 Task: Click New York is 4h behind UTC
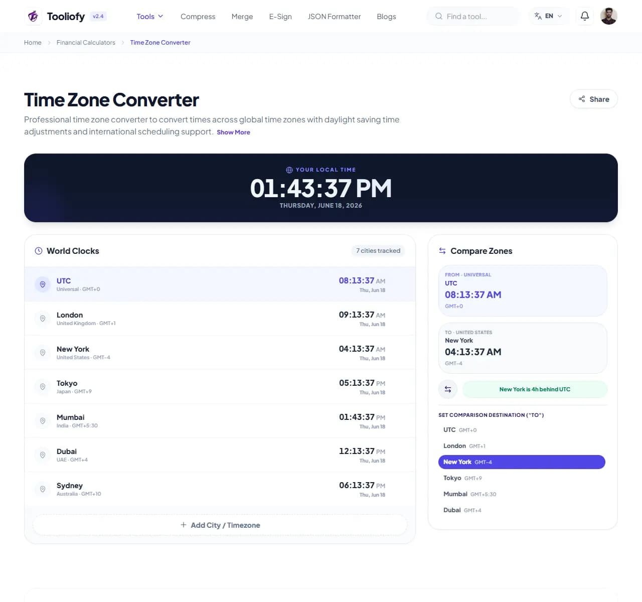535,389
